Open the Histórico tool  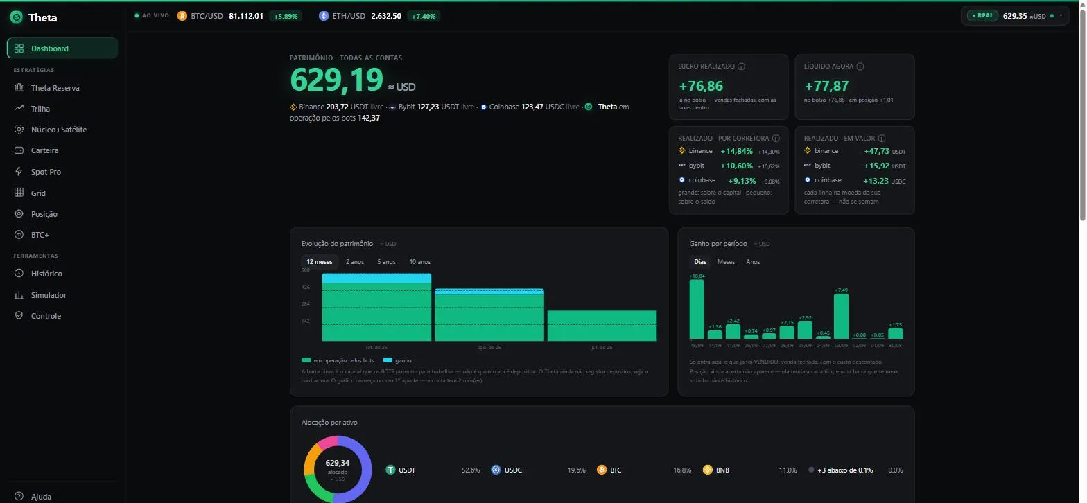(62, 274)
